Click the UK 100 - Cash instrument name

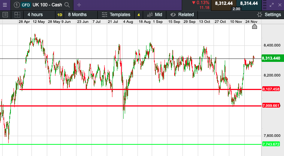(x=47, y=5)
